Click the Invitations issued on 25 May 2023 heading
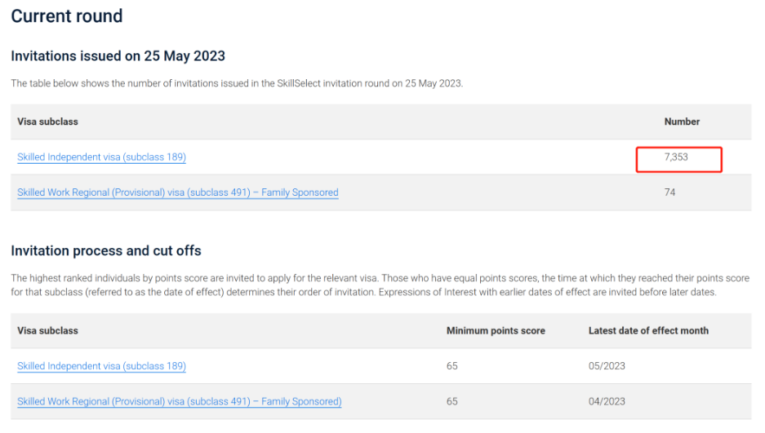 click(x=118, y=56)
